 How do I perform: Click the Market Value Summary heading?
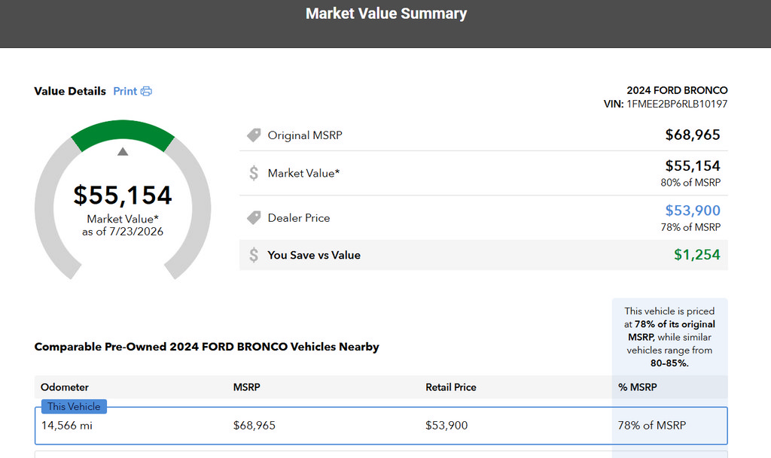(386, 14)
